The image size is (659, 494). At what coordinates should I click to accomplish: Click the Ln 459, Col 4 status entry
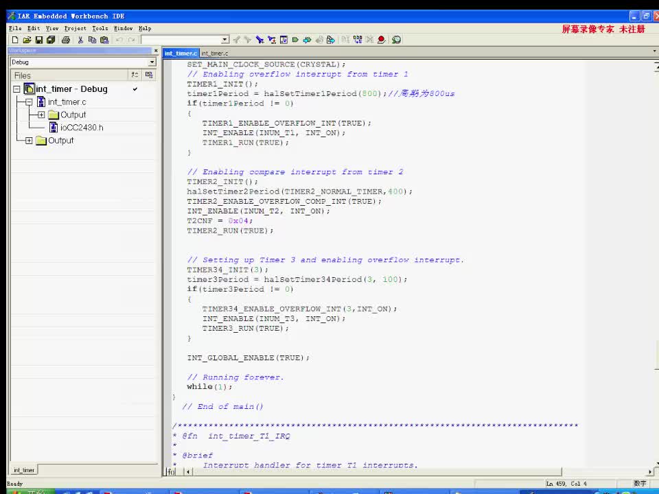566,484
